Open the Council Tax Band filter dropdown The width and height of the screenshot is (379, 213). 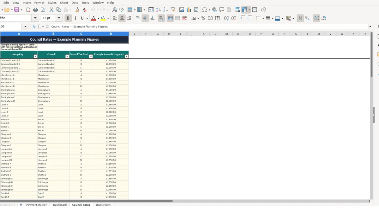coord(91,56)
